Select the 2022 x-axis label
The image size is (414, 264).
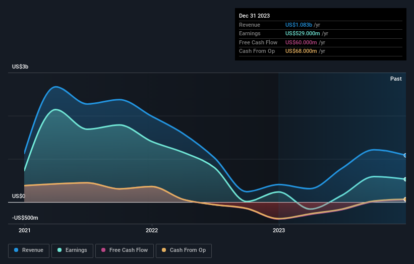pyautogui.click(x=152, y=231)
